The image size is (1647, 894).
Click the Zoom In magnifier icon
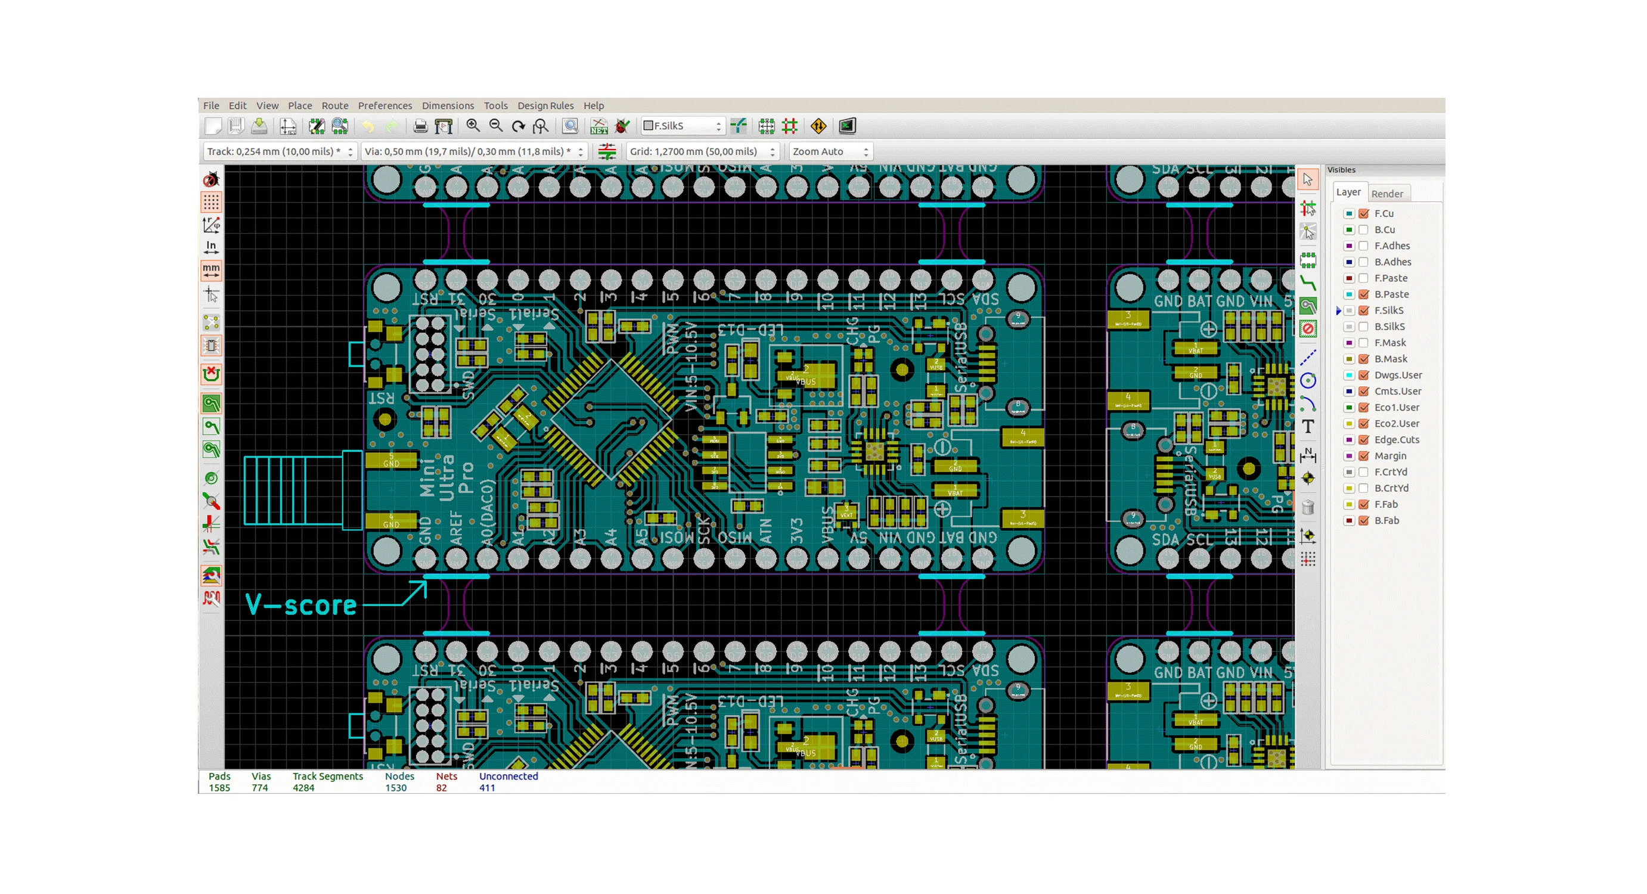(x=473, y=126)
